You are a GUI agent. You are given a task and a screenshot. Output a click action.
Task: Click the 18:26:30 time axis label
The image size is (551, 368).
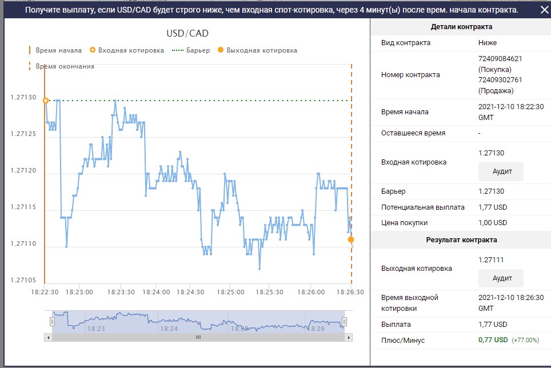[x=350, y=292]
